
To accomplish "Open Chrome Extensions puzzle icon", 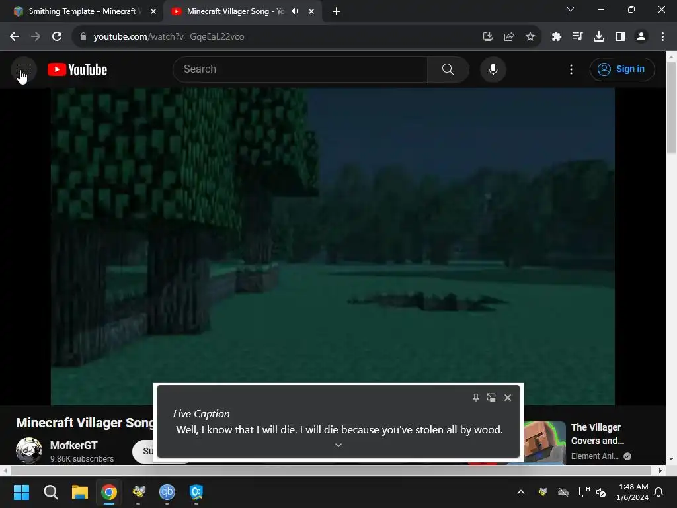I will pos(556,37).
